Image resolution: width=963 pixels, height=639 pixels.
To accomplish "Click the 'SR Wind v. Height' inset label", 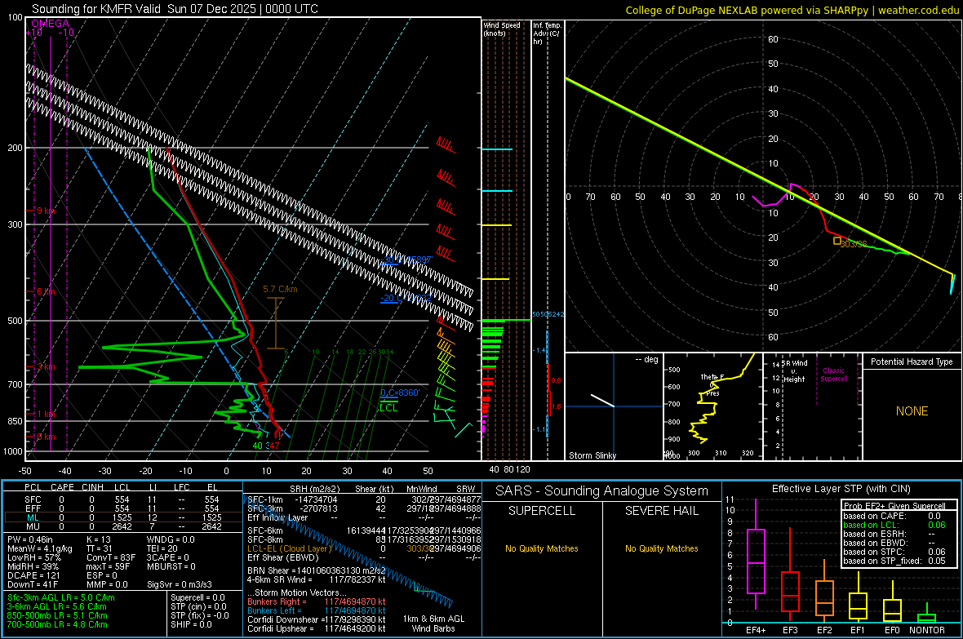I will [794, 371].
